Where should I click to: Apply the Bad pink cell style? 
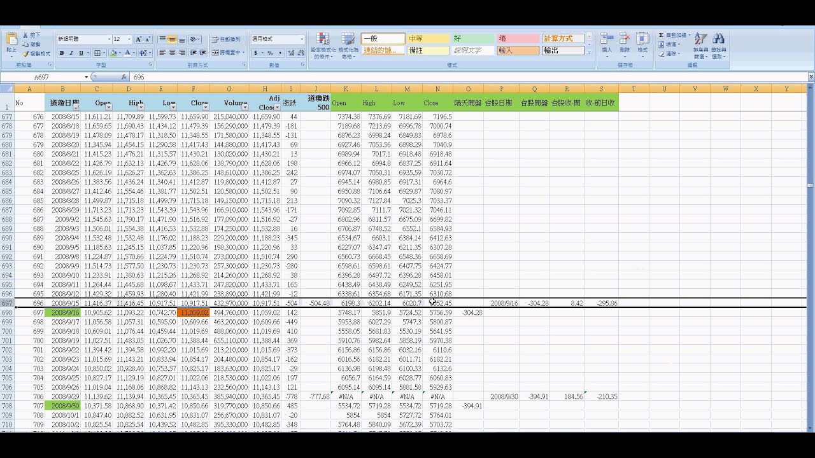518,39
